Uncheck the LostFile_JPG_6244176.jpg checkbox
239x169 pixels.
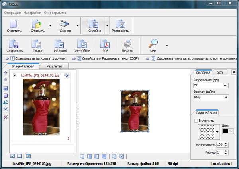15,75
